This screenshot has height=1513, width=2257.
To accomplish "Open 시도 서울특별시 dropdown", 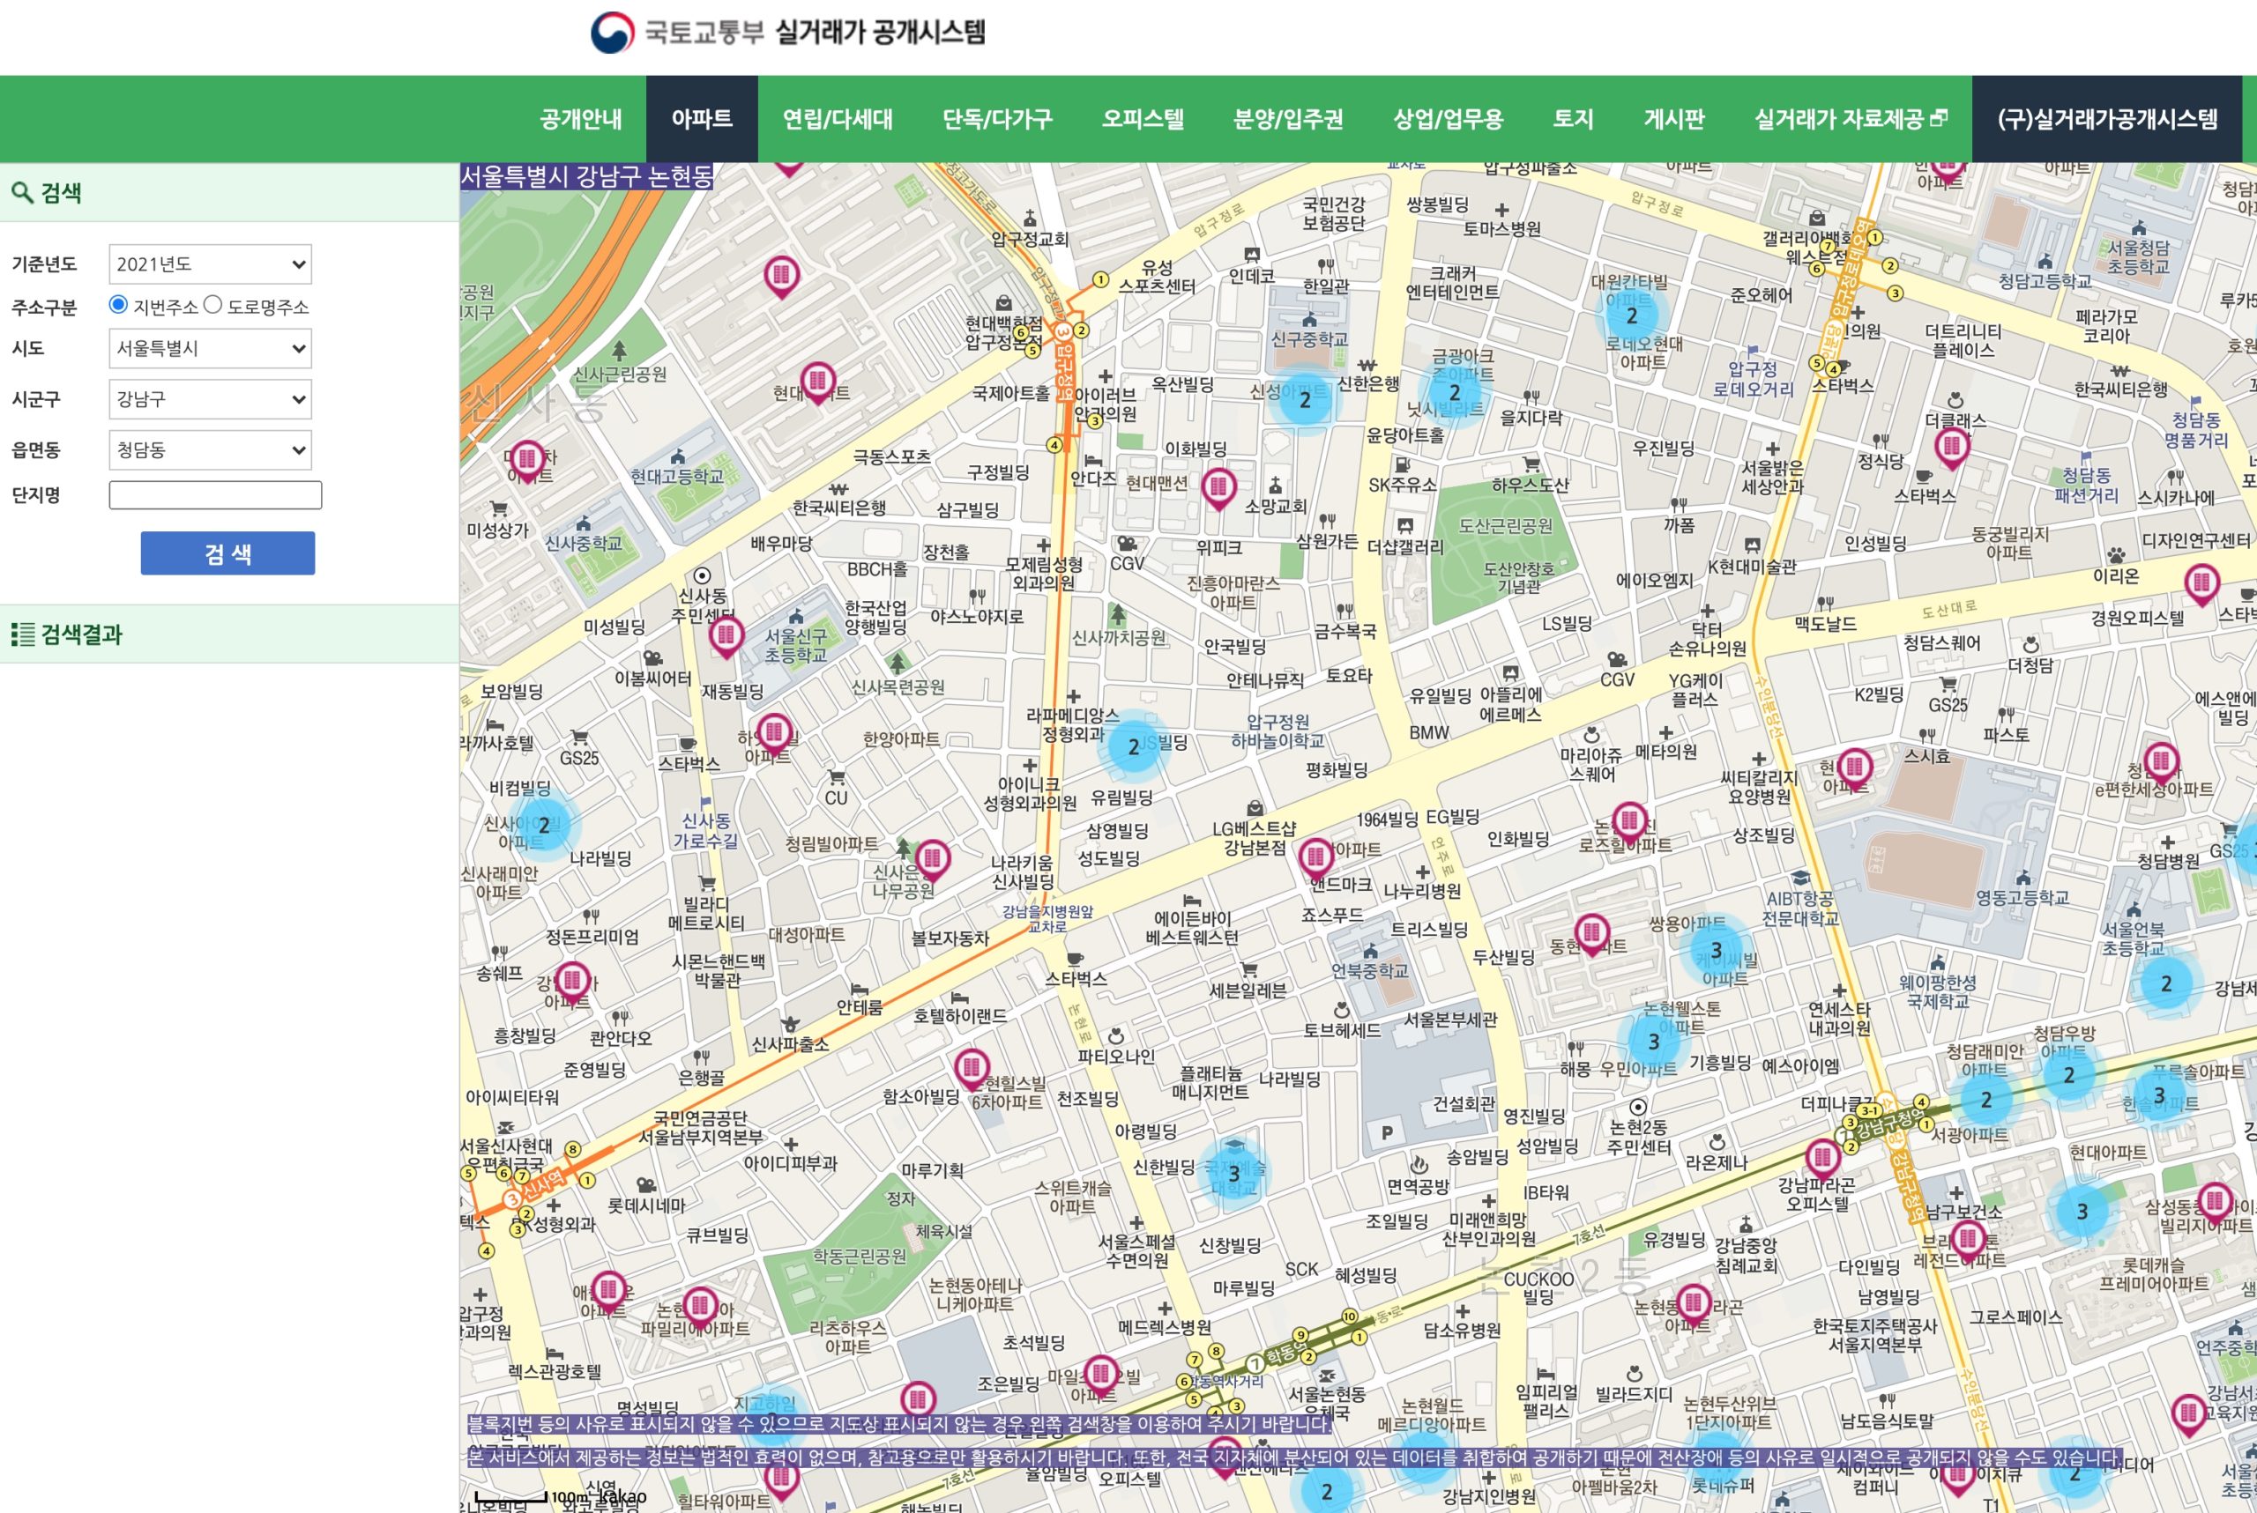I will [210, 348].
